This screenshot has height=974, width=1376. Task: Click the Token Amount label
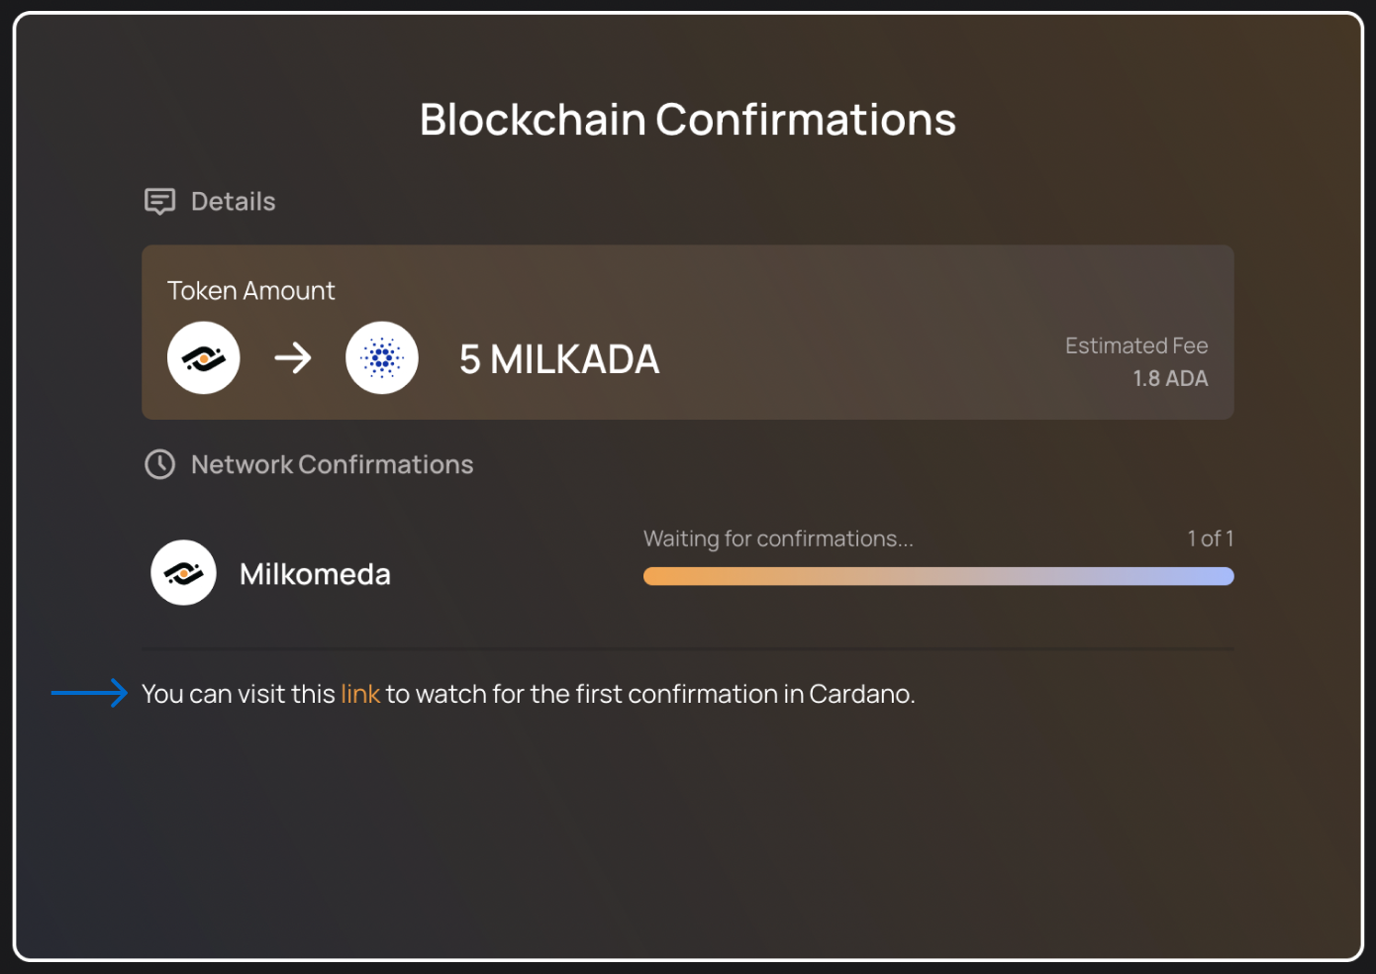pos(251,290)
